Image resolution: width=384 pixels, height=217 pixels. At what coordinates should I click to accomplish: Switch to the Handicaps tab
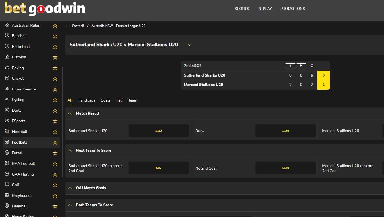[x=86, y=100]
